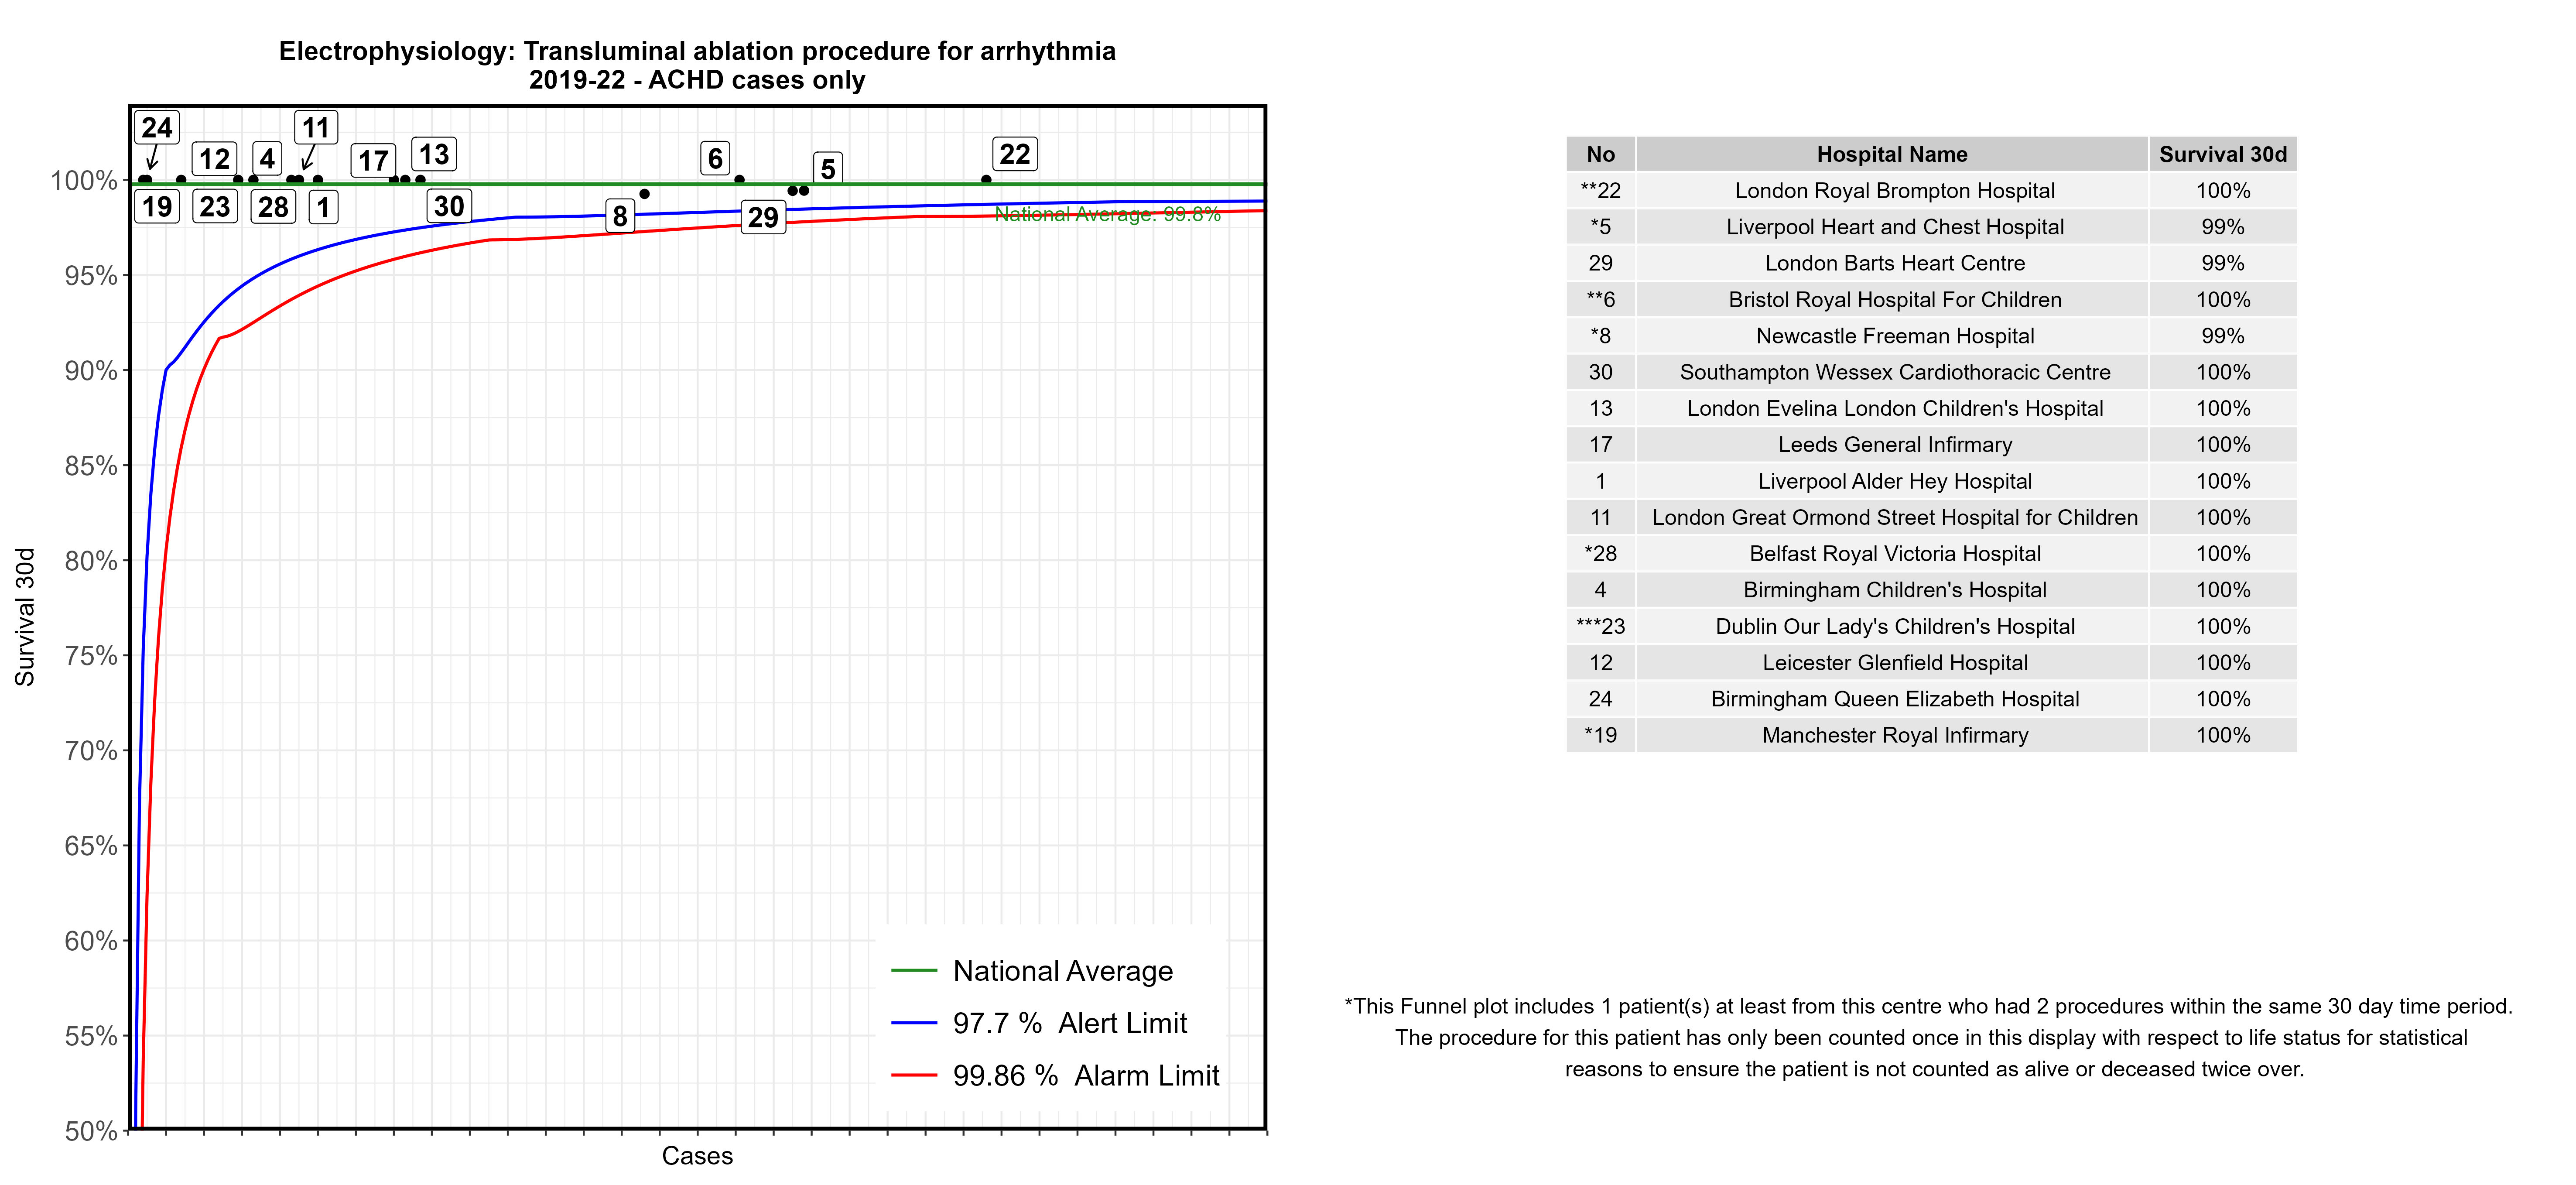Viewport: 2576px width, 1185px height.
Task: Click label box 6 on funnel plot
Action: (715, 158)
